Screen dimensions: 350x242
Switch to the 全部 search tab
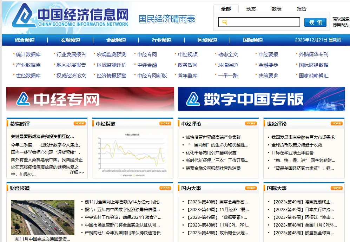[226, 9]
